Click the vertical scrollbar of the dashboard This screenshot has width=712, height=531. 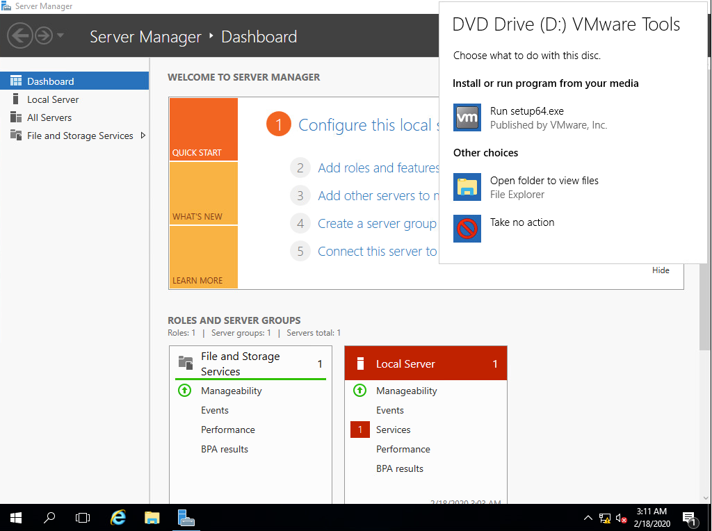click(x=705, y=306)
